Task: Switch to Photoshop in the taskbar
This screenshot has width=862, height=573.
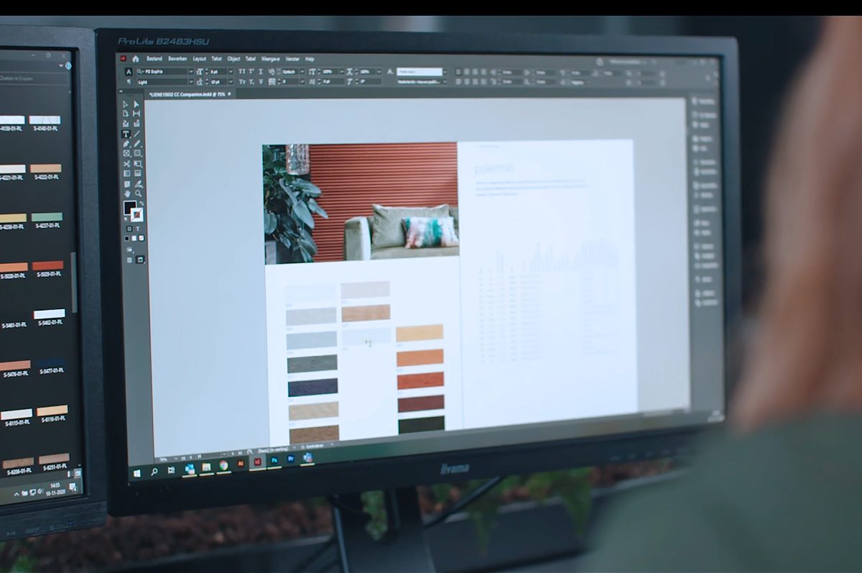Action: (274, 460)
